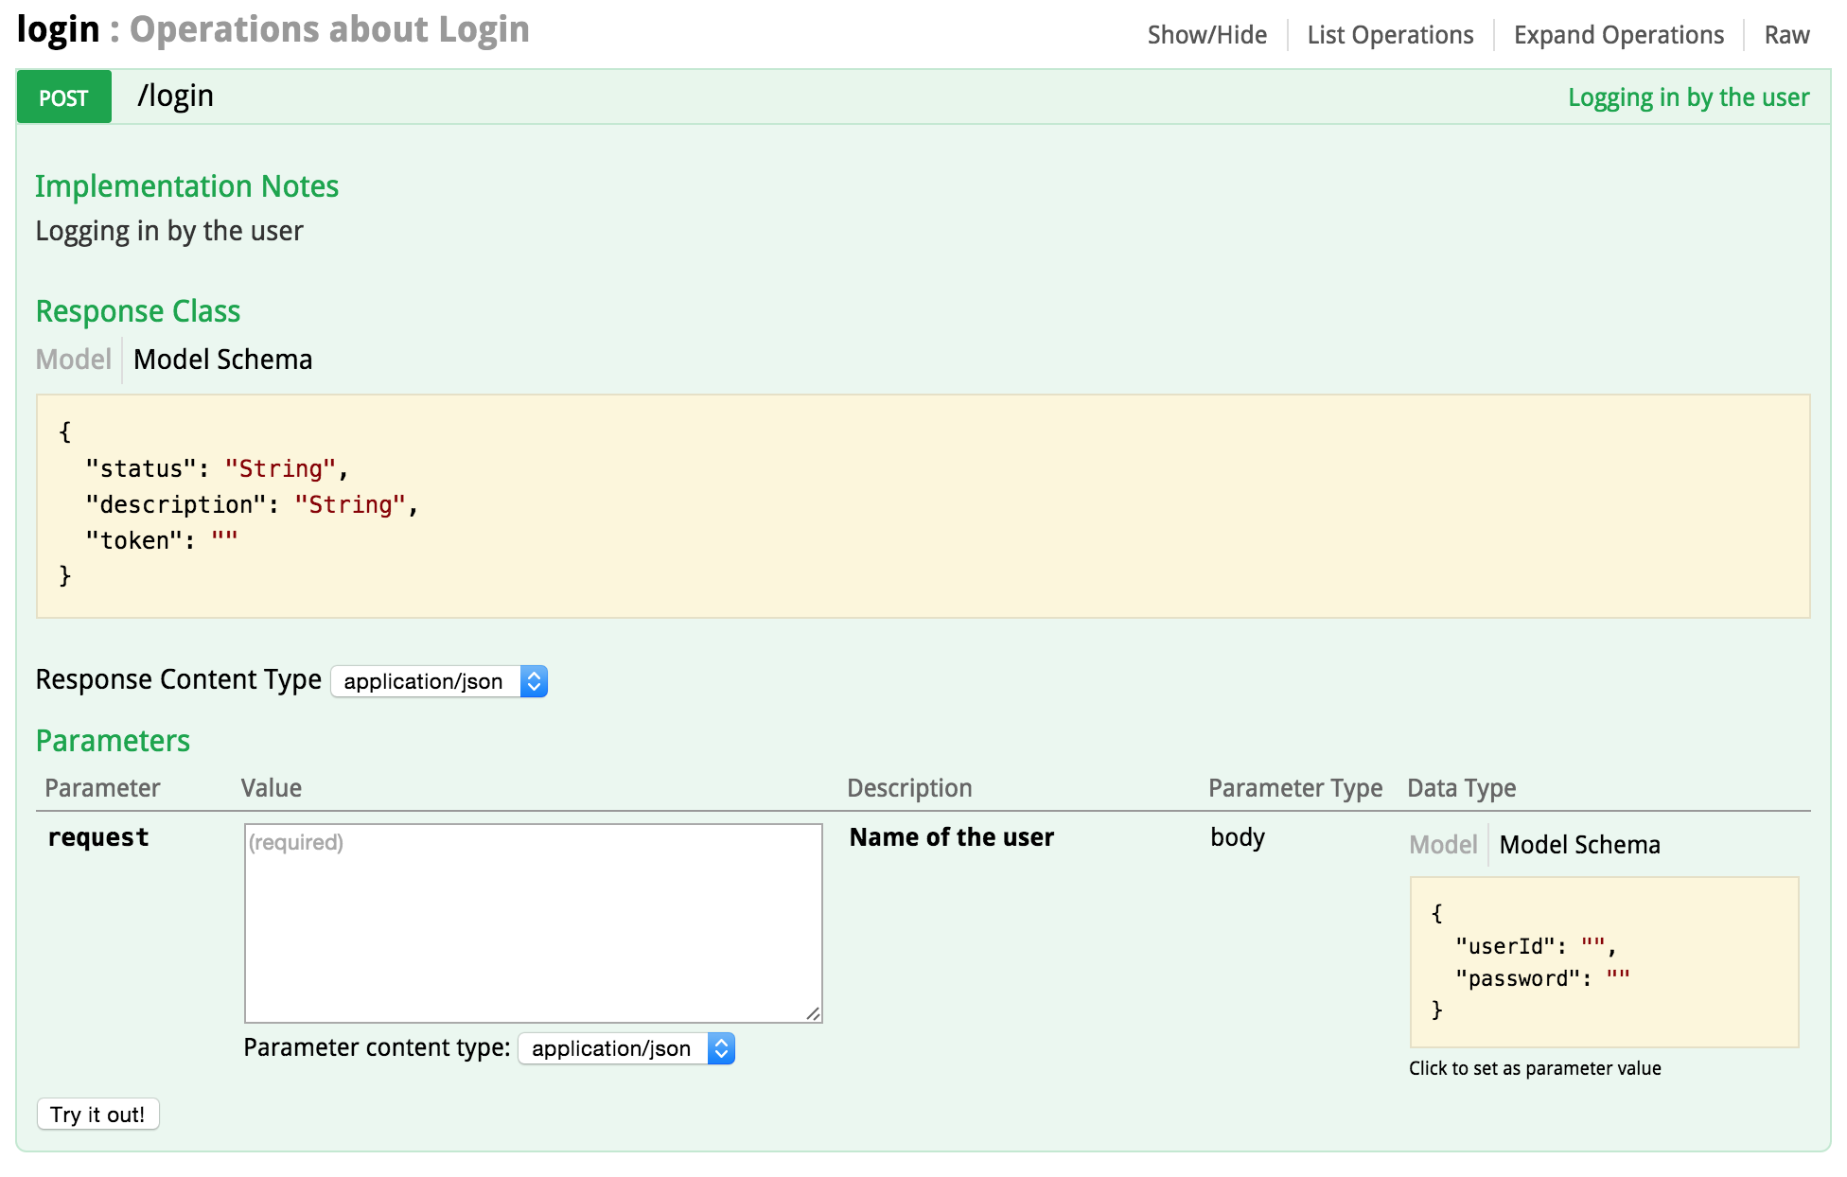Select Model Schema tab in Data Type column
The image size is (1847, 1177).
point(1579,845)
